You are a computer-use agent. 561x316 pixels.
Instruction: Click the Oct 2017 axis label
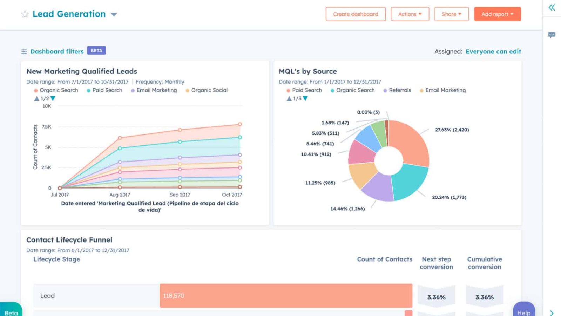232,195
